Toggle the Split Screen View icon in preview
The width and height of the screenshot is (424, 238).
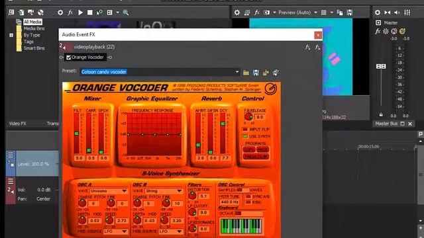pyautogui.click(x=266, y=13)
